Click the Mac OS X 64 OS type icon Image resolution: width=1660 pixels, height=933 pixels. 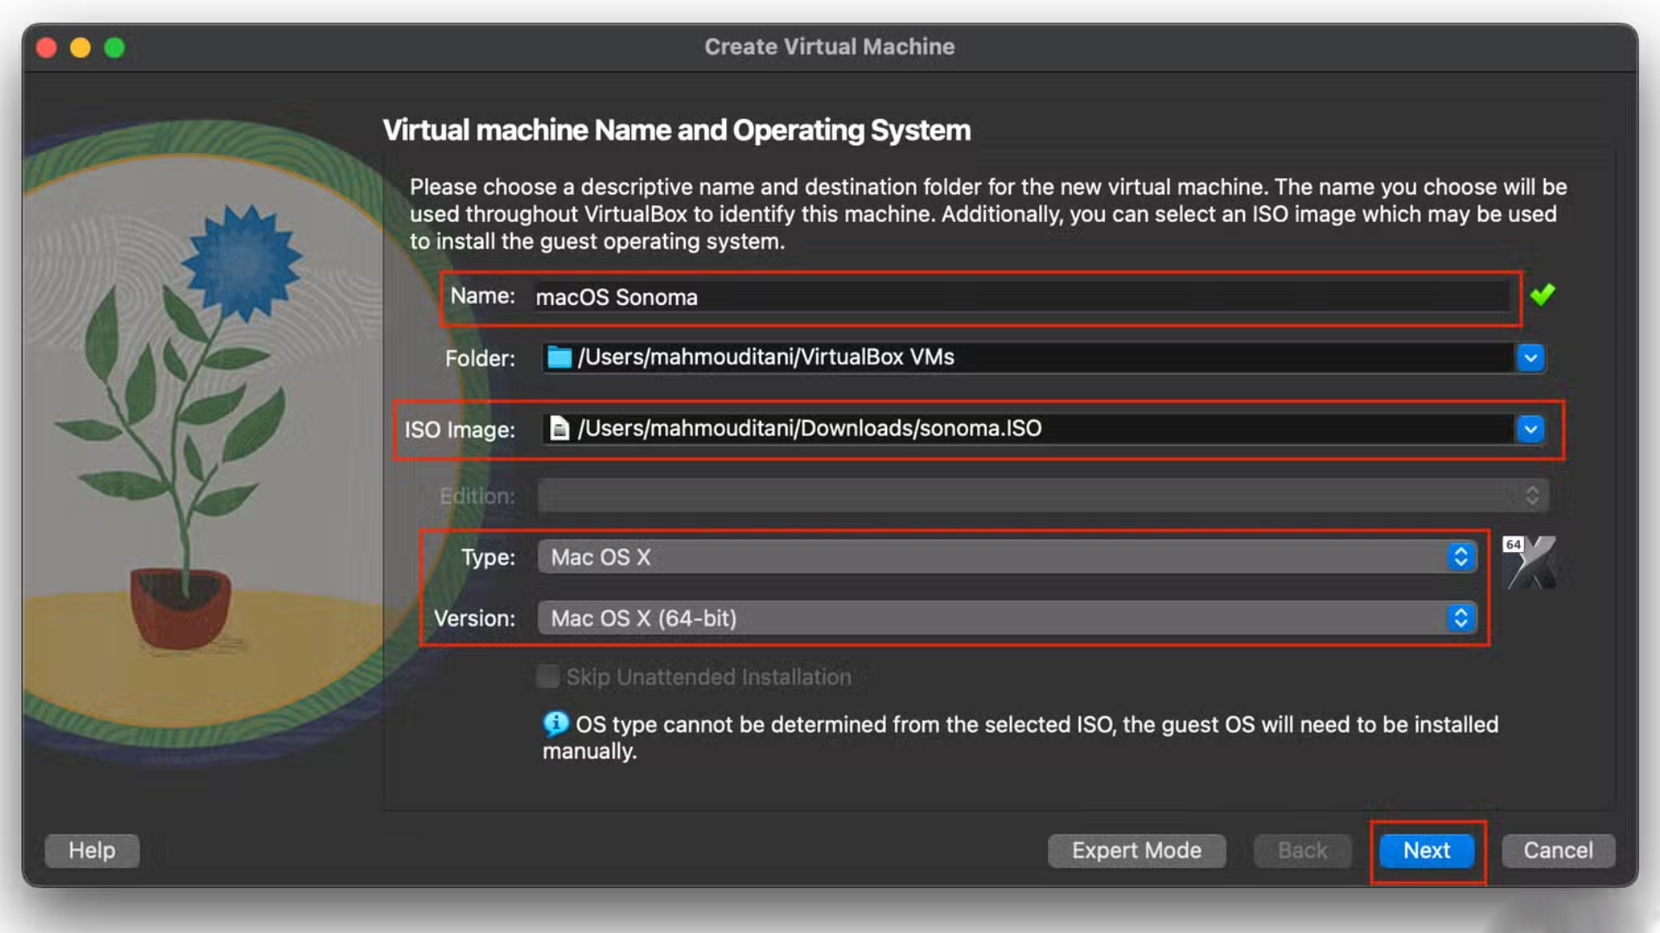[1529, 562]
